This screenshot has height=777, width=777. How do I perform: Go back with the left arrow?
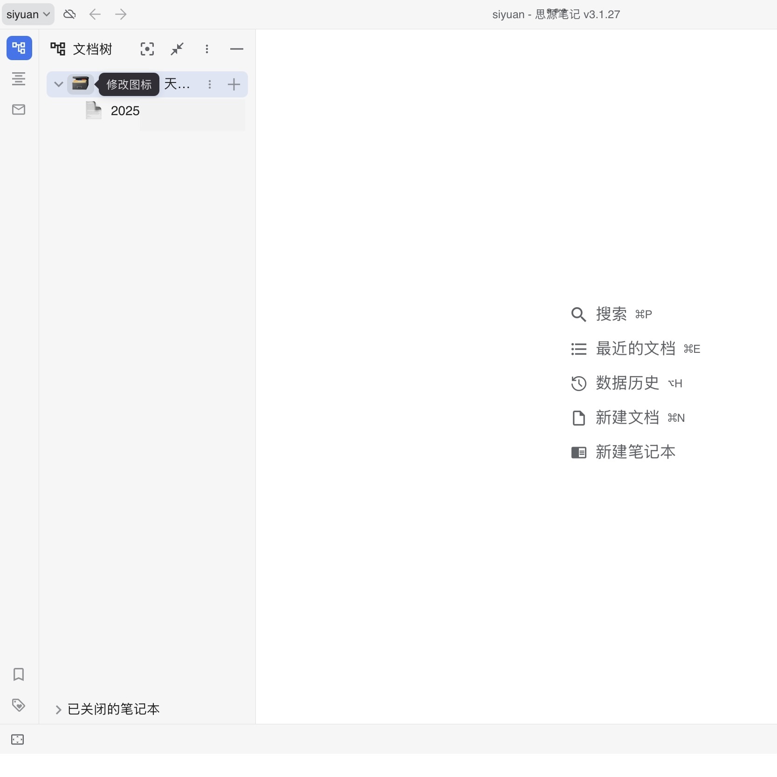pyautogui.click(x=95, y=14)
